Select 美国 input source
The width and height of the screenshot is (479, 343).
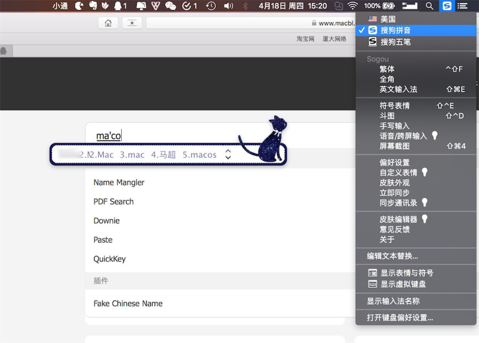(416, 19)
